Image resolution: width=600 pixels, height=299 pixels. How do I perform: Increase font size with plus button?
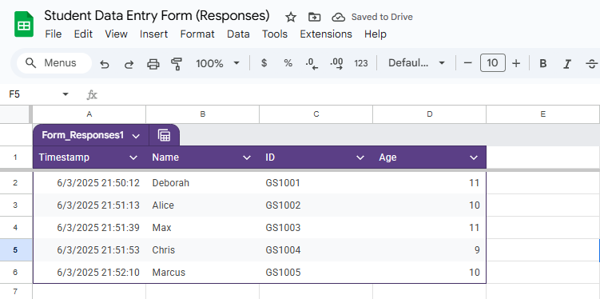(516, 63)
